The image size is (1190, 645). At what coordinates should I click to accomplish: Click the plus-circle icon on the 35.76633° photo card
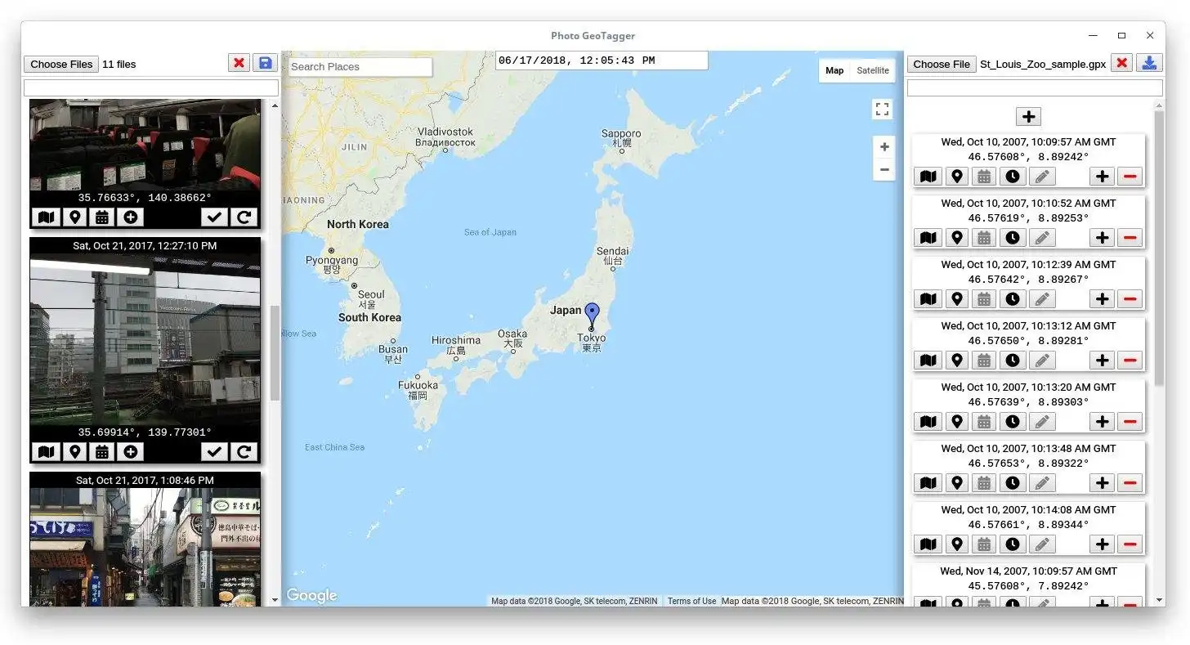(130, 217)
